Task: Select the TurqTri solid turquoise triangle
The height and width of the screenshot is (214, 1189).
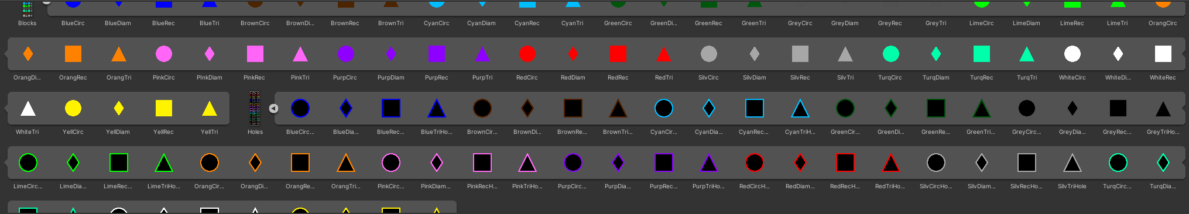Action: 1027,54
